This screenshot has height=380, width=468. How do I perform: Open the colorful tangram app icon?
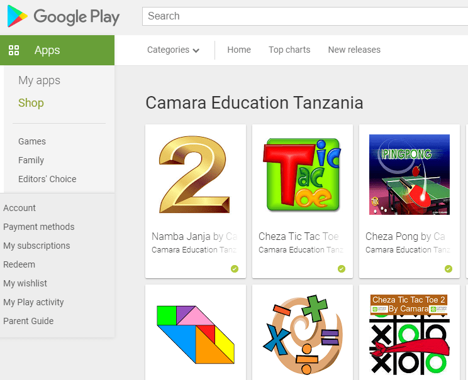click(x=196, y=334)
